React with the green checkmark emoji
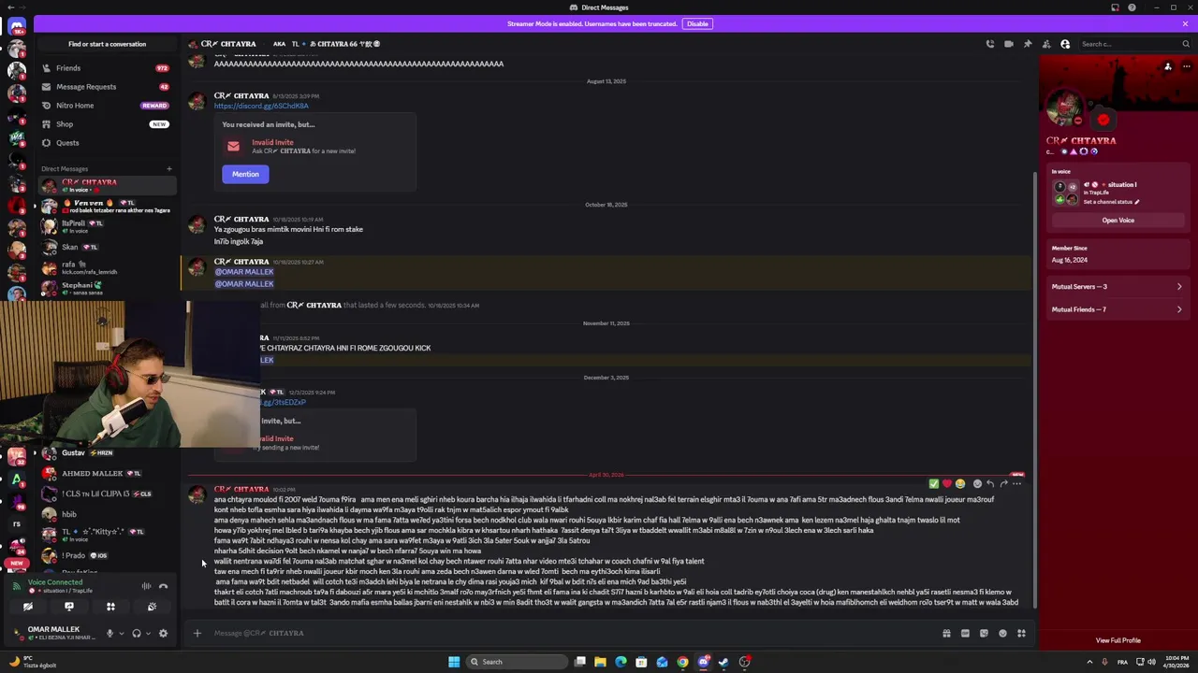 click(x=933, y=484)
